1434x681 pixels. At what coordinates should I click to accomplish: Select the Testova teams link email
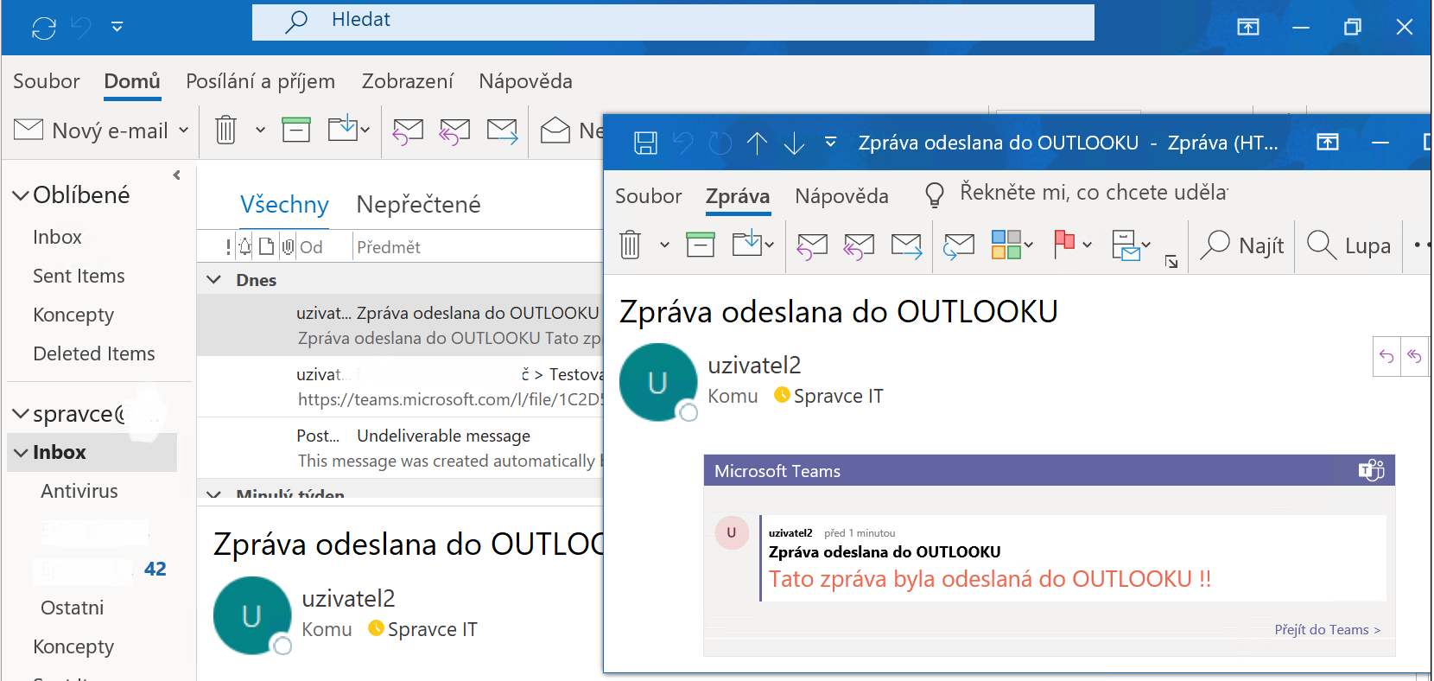point(400,386)
